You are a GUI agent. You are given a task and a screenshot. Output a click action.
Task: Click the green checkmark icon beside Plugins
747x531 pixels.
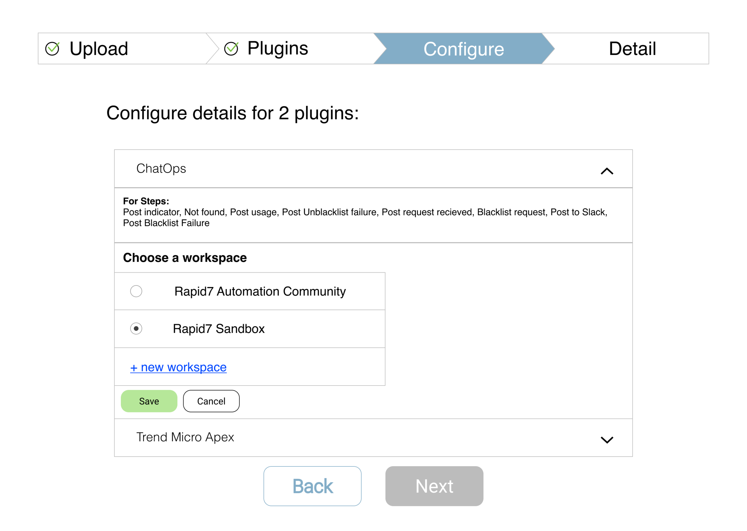click(x=231, y=49)
